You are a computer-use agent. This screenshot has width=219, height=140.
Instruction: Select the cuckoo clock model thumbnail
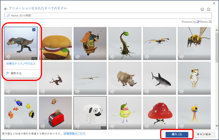90,43
